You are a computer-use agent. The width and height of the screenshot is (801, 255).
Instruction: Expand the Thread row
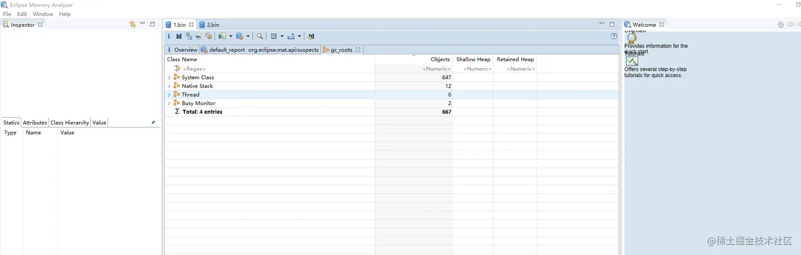coord(169,95)
